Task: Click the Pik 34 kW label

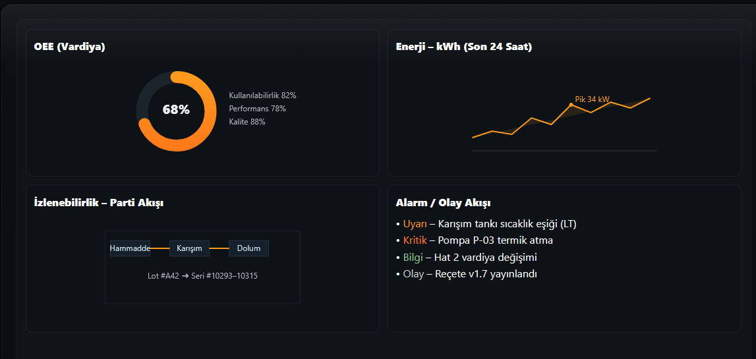Action: click(592, 99)
